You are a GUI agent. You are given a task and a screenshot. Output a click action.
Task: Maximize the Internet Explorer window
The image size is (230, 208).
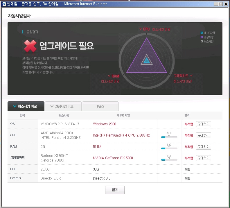tap(220, 4)
